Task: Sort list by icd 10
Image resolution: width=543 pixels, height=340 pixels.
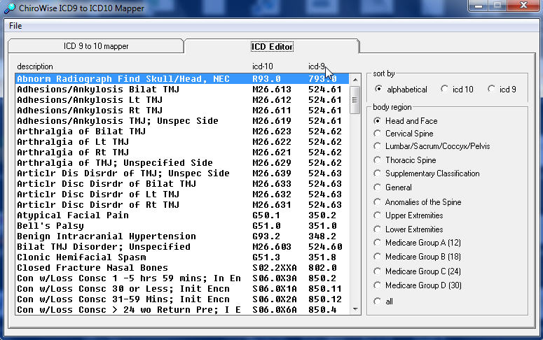Action: [457, 90]
